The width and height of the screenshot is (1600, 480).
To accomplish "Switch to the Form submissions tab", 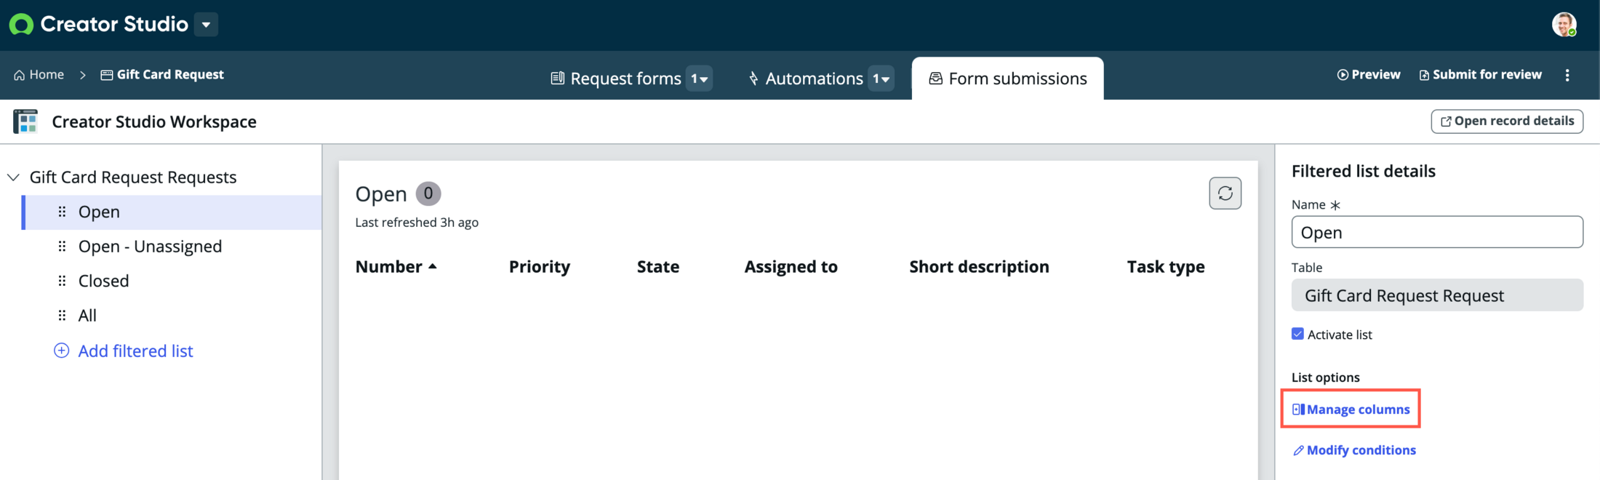I will [x=1007, y=79].
